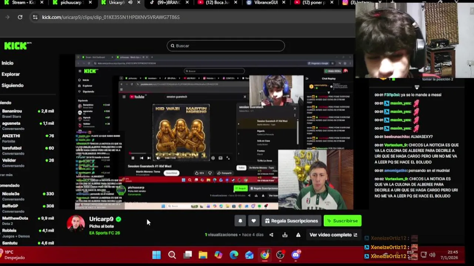Screen dimensions: 474x266
Task: Switch to Chrome on taskbar
Action: point(265,255)
